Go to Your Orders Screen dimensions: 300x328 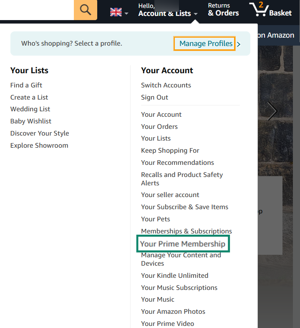(x=159, y=126)
